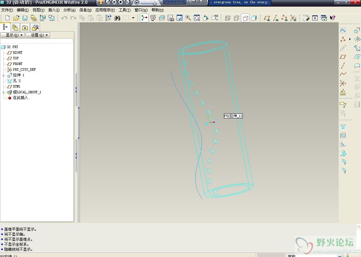Select the sketched datum curve tool
This screenshot has height=257, width=361.
[343, 30]
